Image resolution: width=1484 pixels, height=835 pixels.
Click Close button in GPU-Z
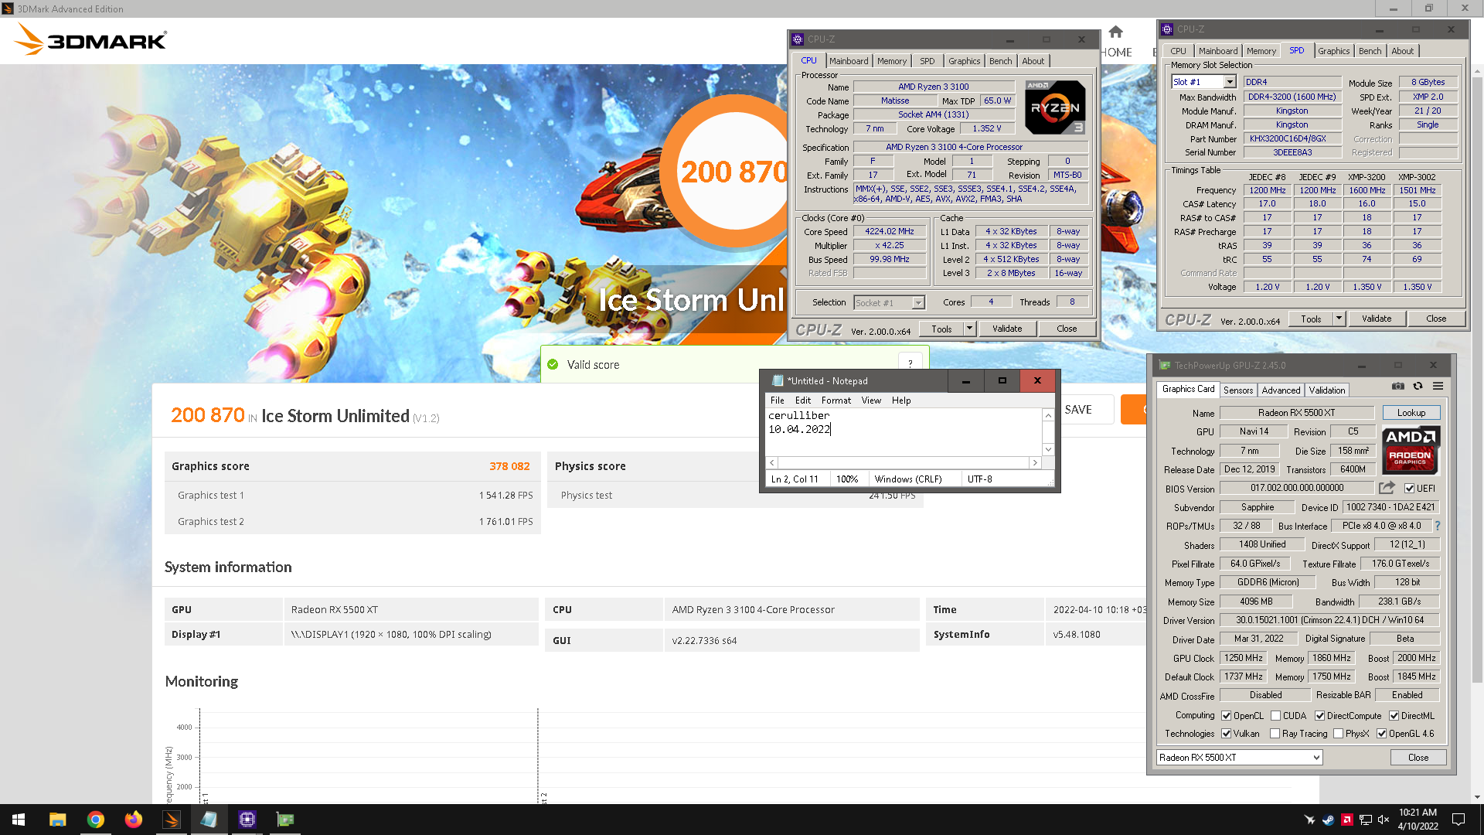coord(1418,758)
